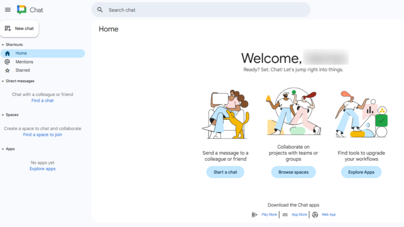404x227 pixels.
Task: Click the Start a chat button
Action: (x=225, y=172)
